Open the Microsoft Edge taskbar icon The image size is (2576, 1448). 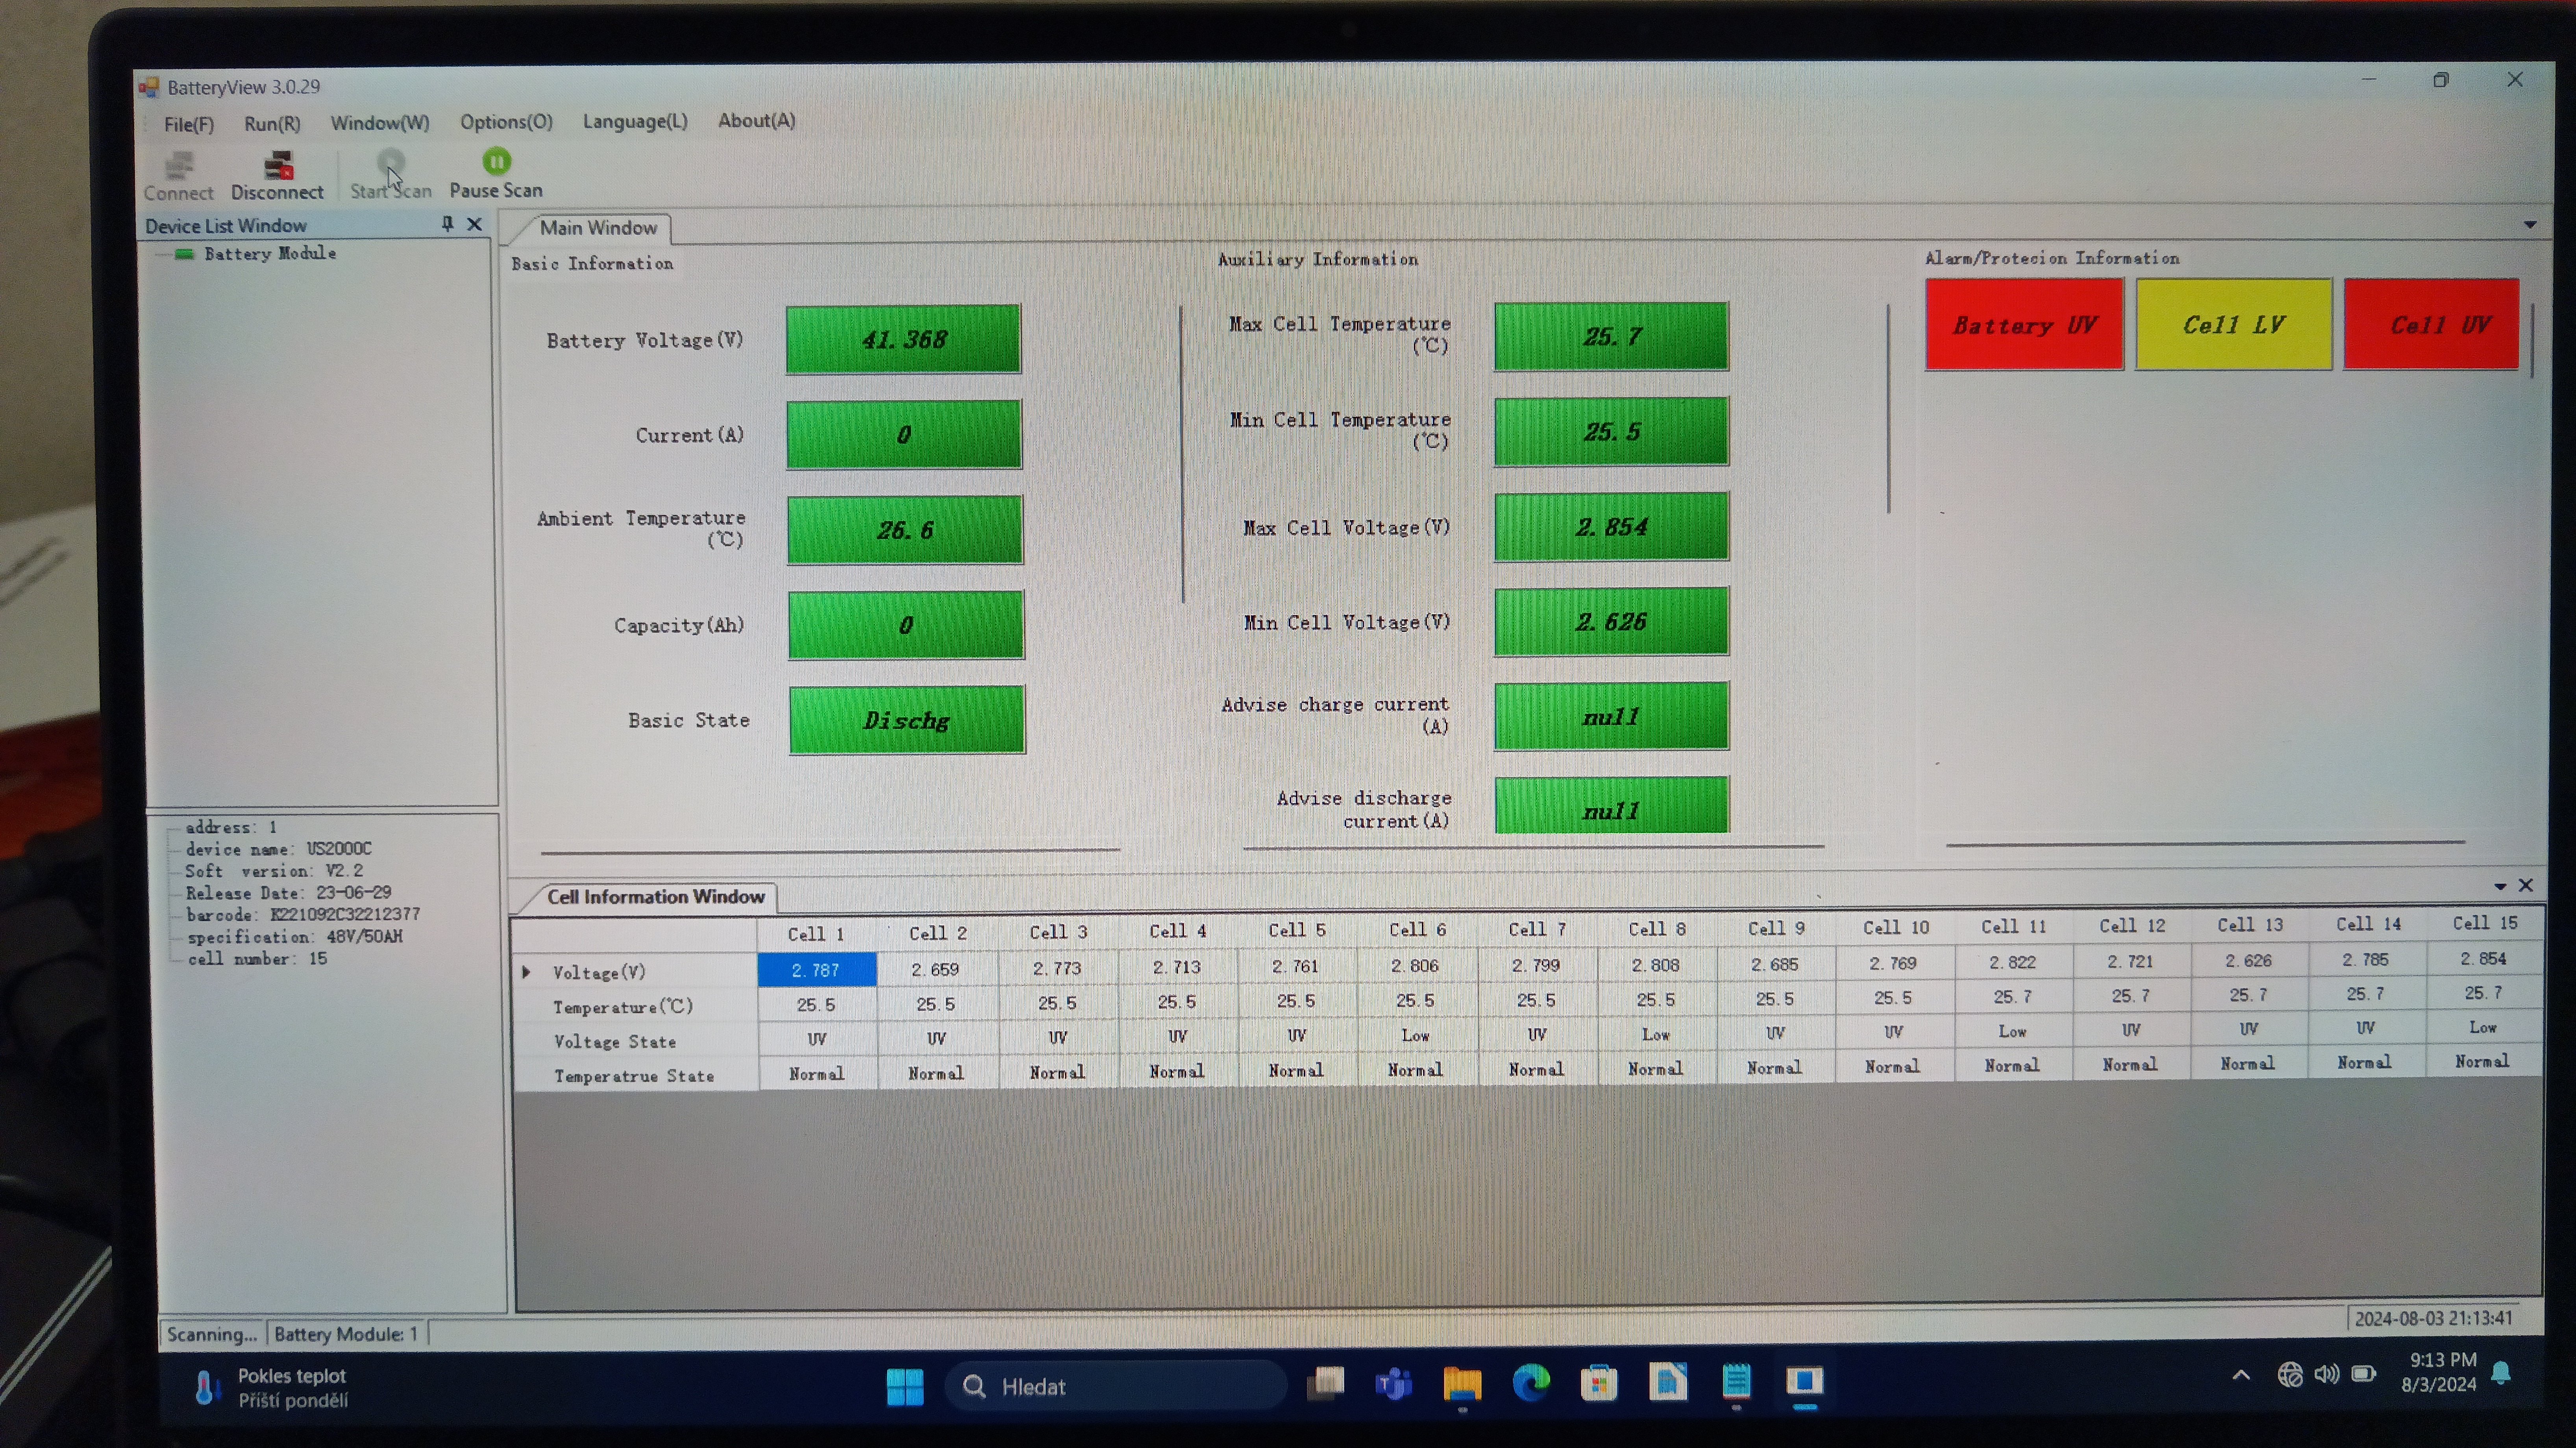[1530, 1383]
